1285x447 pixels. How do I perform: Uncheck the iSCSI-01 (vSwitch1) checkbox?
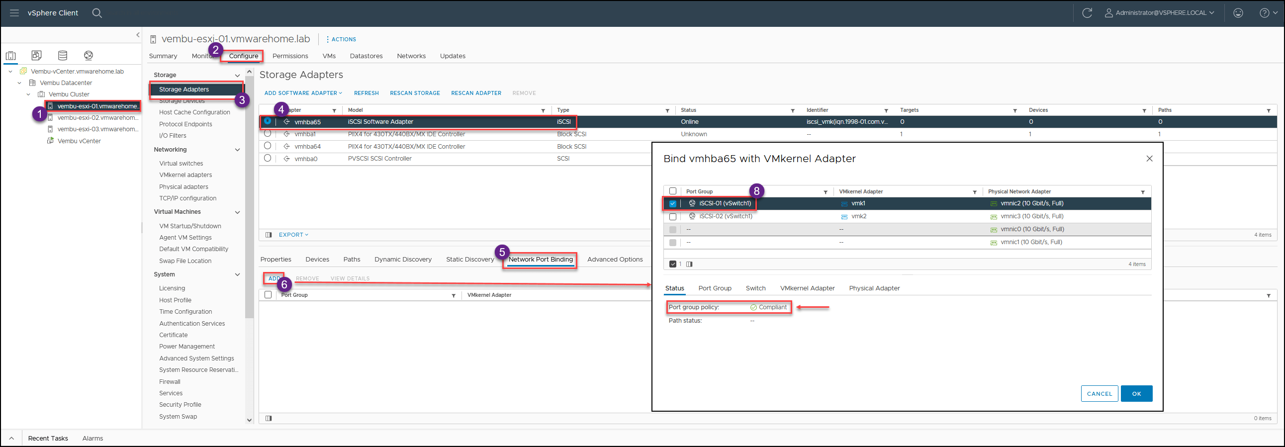[x=673, y=203]
